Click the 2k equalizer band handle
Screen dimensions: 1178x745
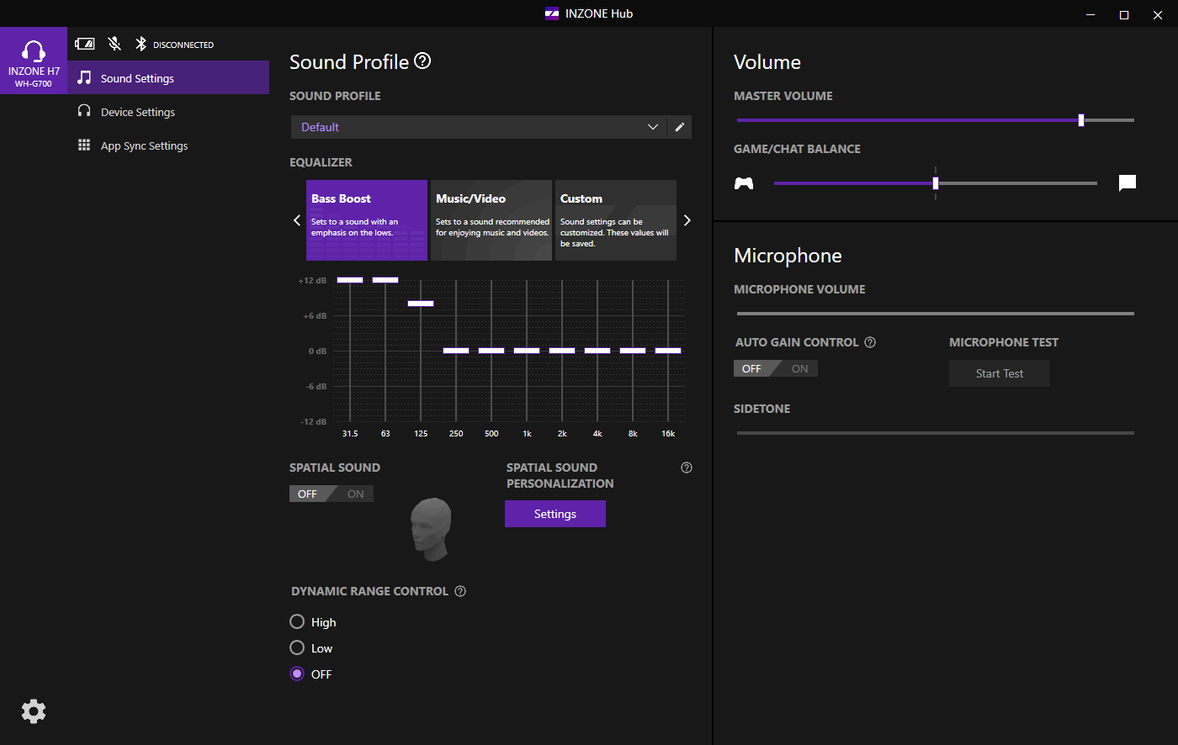562,351
